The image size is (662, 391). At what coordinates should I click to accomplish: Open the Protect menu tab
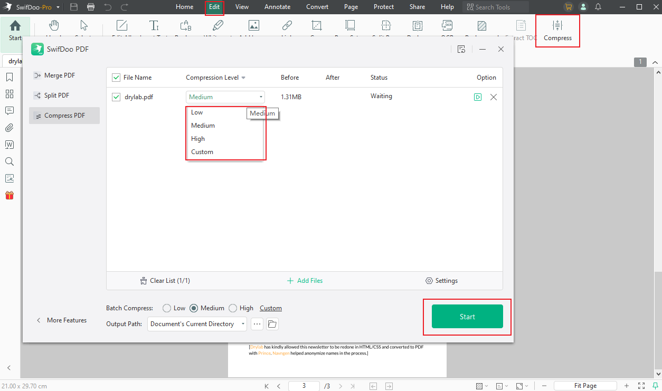[x=384, y=7]
